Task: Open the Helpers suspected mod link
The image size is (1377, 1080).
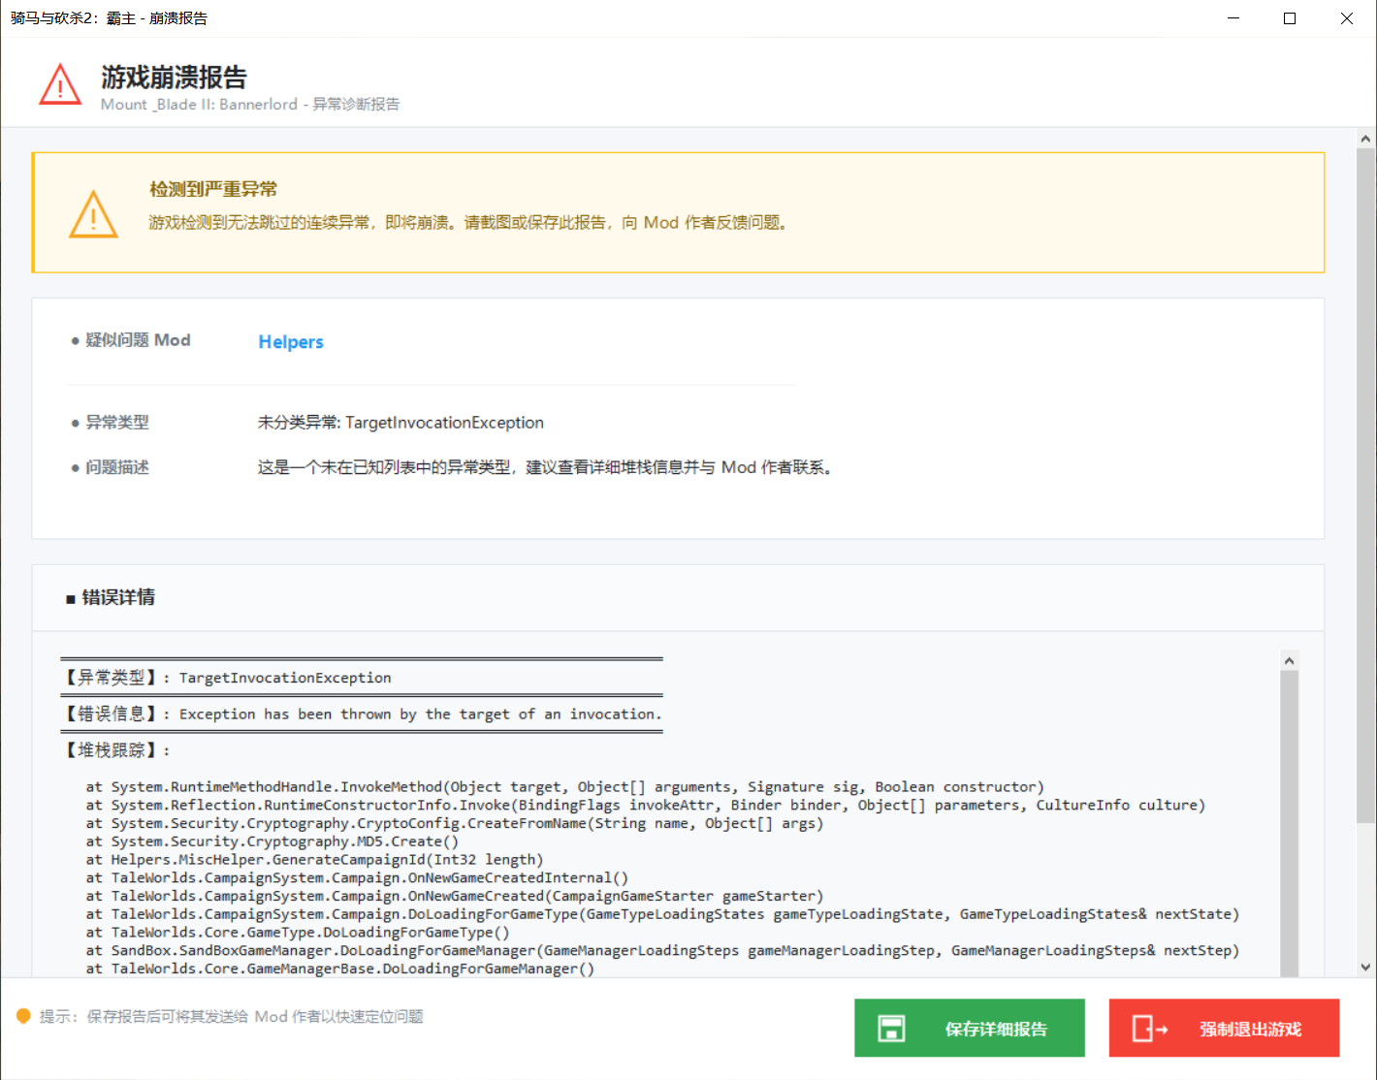Action: tap(291, 341)
